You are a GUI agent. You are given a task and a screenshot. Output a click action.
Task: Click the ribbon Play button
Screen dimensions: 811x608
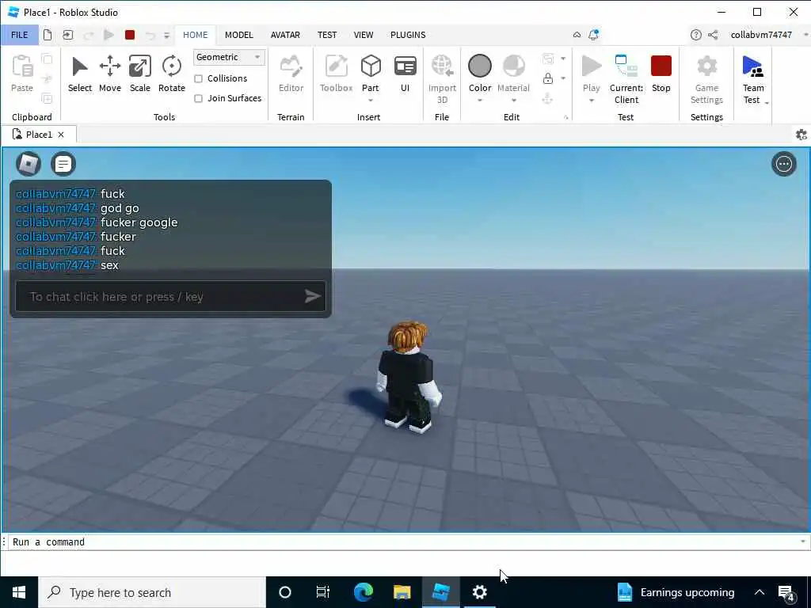pos(591,66)
